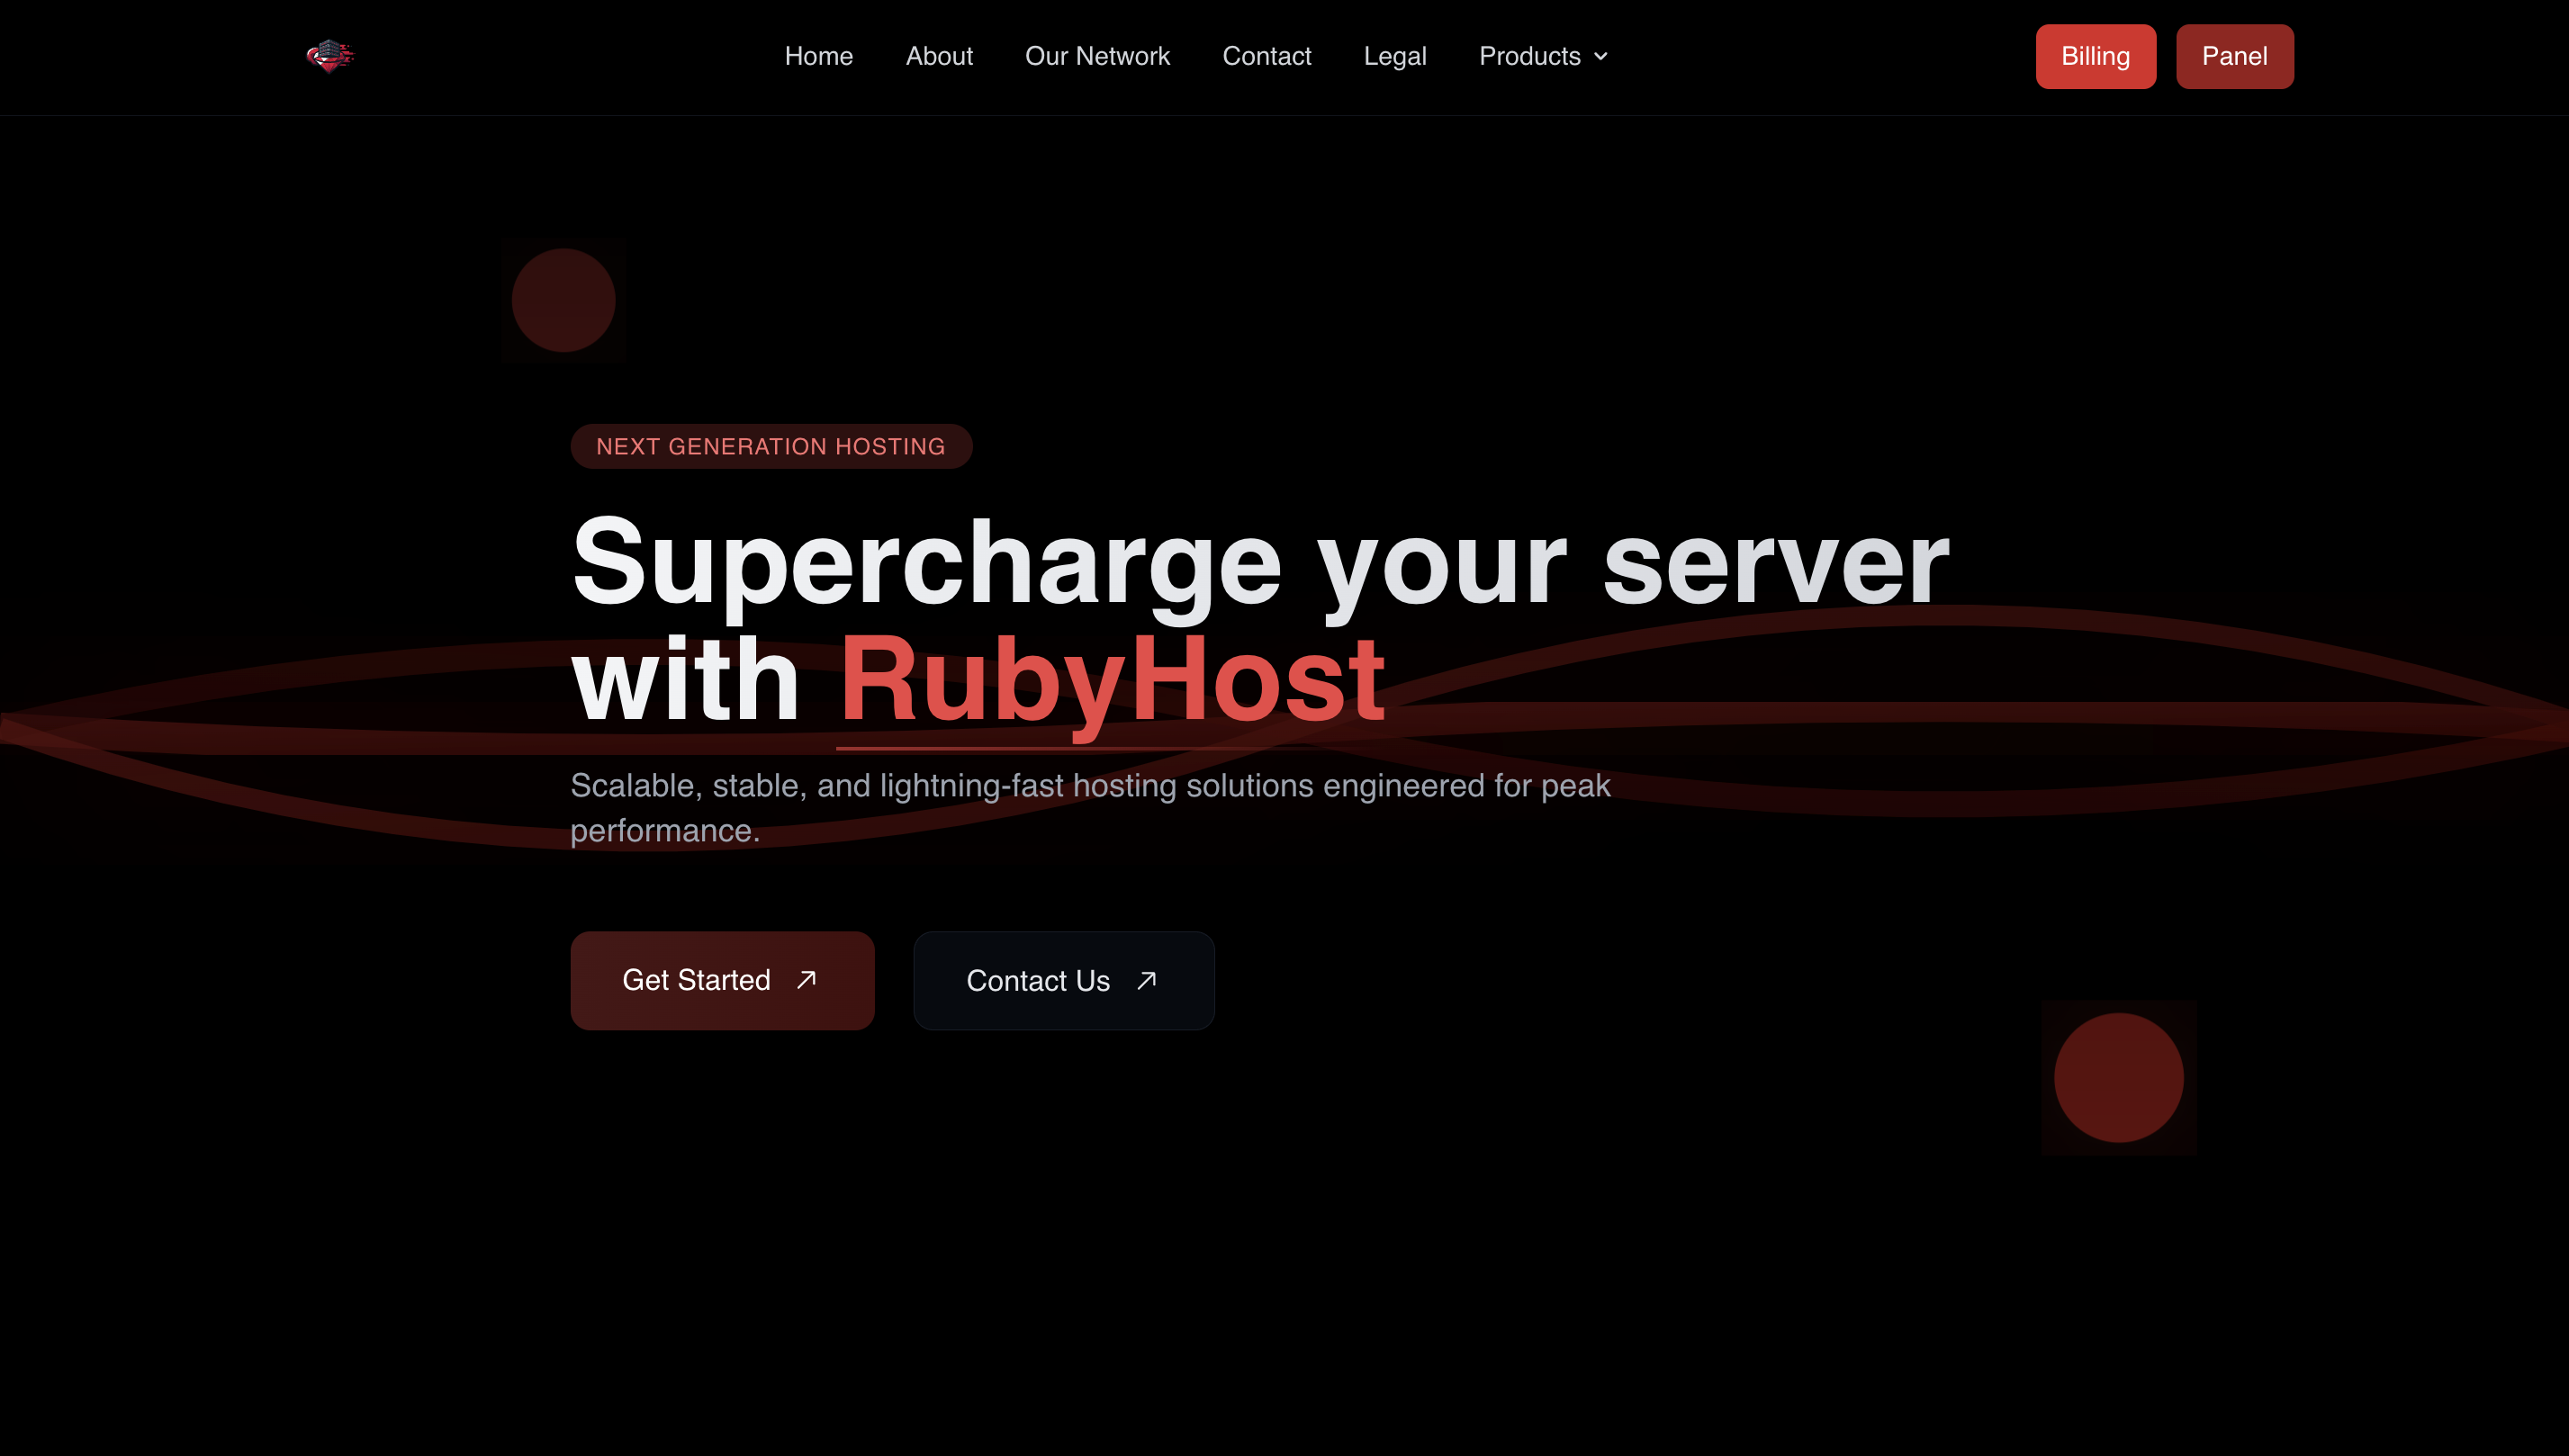Toggle the Our Network navigation item
Image resolution: width=2569 pixels, height=1456 pixels.
1097,57
